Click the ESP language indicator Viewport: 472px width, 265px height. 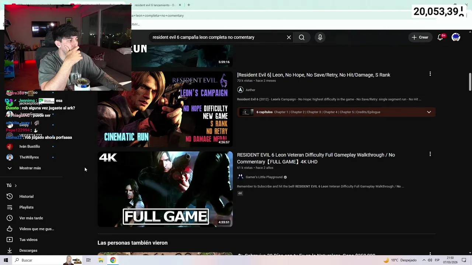tap(437, 260)
